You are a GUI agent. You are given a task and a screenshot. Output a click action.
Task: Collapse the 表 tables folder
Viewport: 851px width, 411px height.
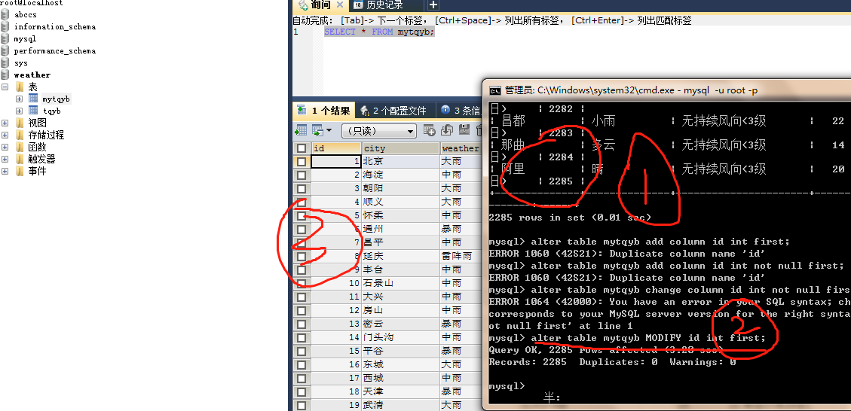tap(5, 87)
